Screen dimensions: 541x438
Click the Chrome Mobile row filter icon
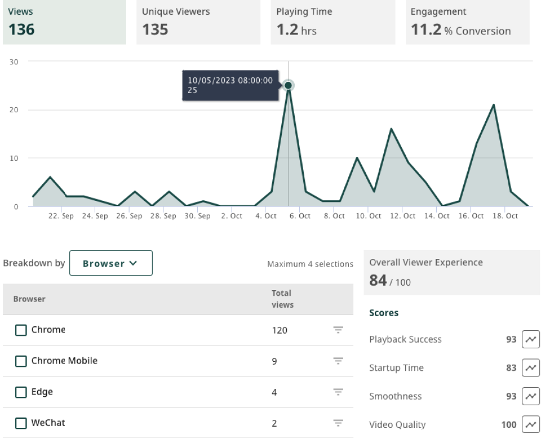click(338, 361)
